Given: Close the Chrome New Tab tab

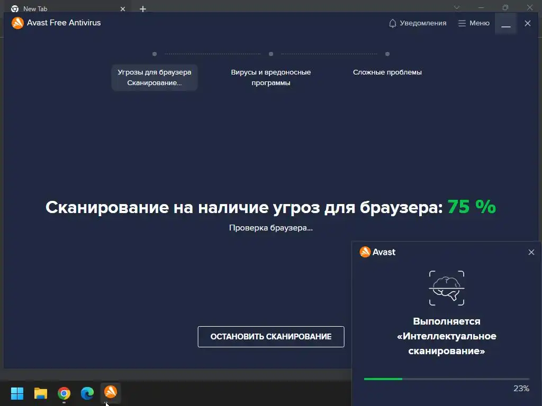Looking at the screenshot, I should 123,9.
